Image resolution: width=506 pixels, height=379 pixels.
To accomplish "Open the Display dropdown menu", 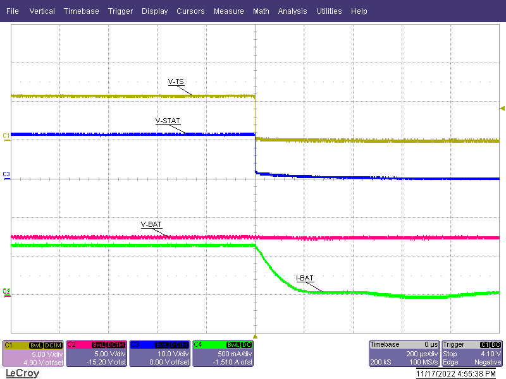I will click(154, 11).
